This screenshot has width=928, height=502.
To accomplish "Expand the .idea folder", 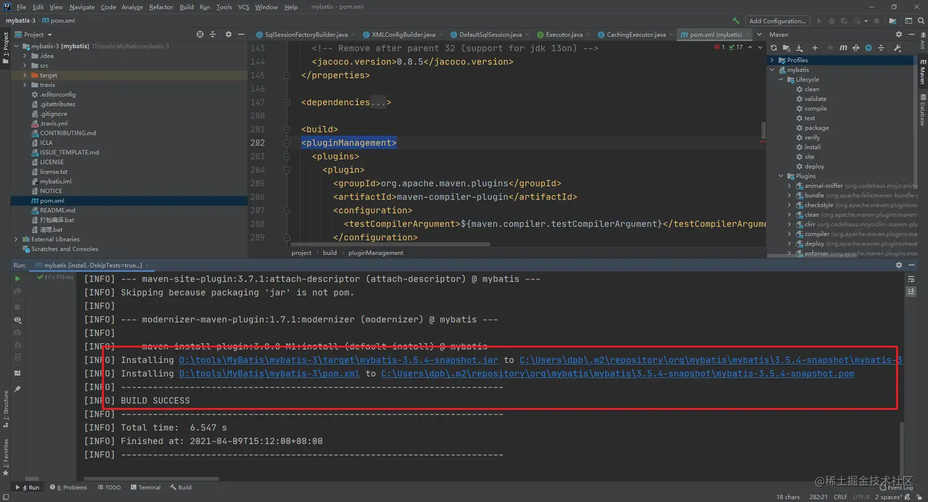I will [25, 56].
